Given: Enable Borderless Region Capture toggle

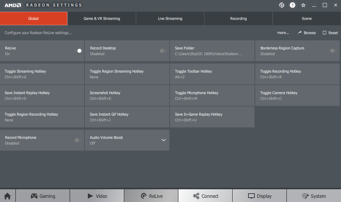Looking at the screenshot, I should coord(333,51).
